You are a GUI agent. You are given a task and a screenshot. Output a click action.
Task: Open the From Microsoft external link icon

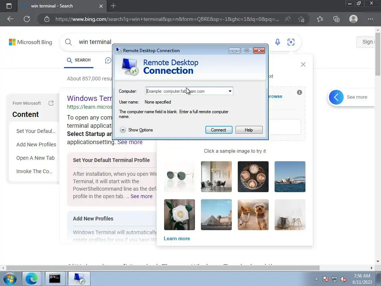[x=51, y=103]
